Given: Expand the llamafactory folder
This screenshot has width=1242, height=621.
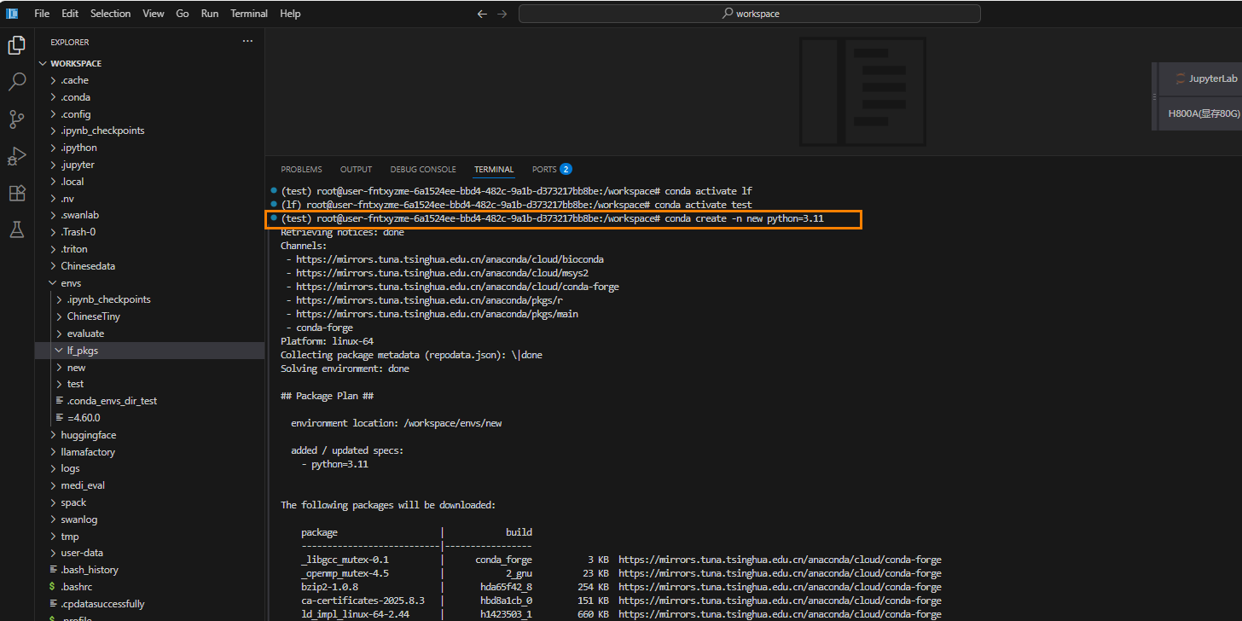Looking at the screenshot, I should point(87,452).
